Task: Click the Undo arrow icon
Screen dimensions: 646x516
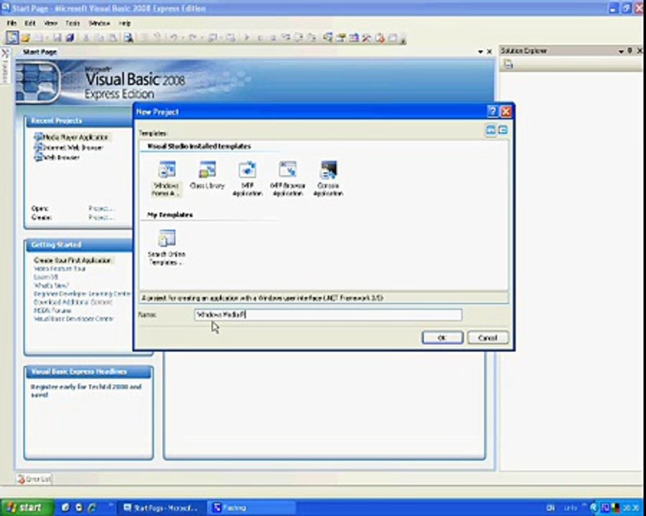Action: 174,38
